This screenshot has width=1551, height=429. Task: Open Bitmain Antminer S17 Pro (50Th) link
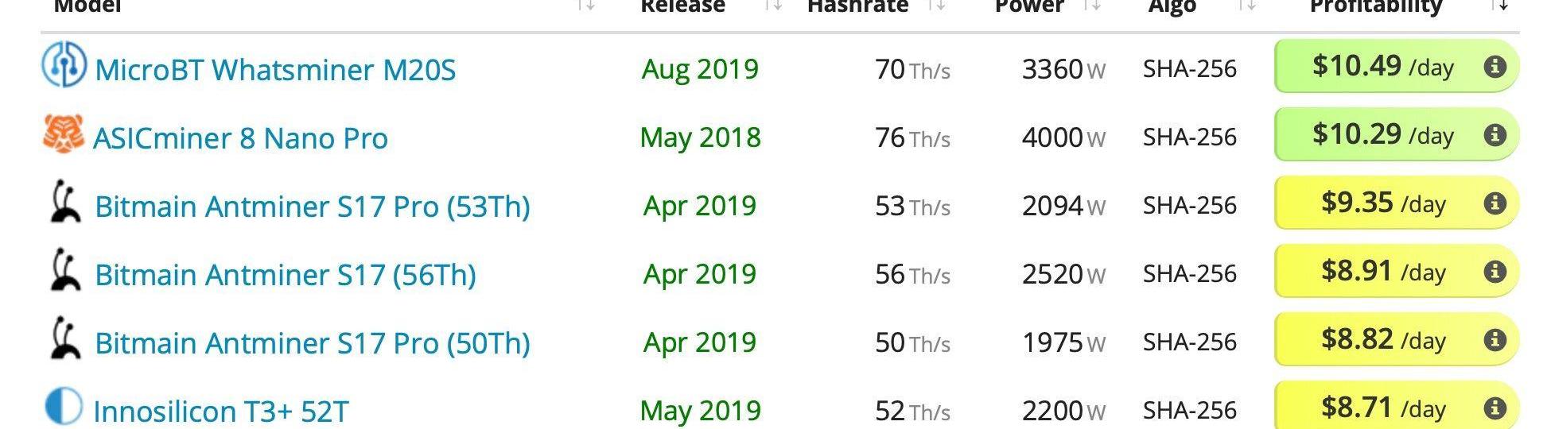point(313,343)
